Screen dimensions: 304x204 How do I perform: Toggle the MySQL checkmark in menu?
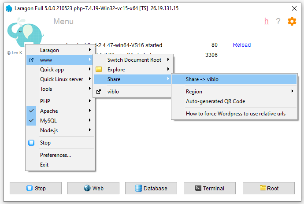31,121
